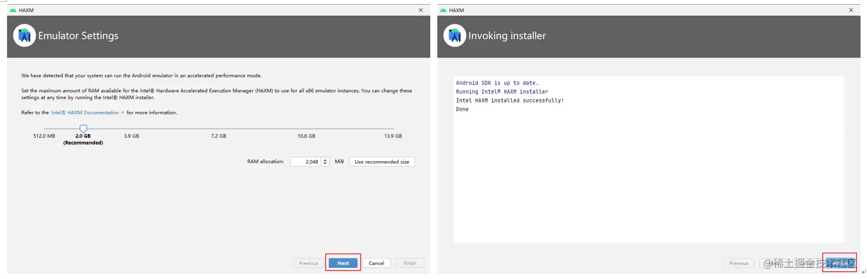867x279 pixels.
Task: Click into the RAM allocation field
Action: coord(305,162)
